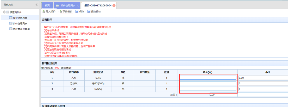Collapse the 供应商报价 tree node

(x=4, y=12)
